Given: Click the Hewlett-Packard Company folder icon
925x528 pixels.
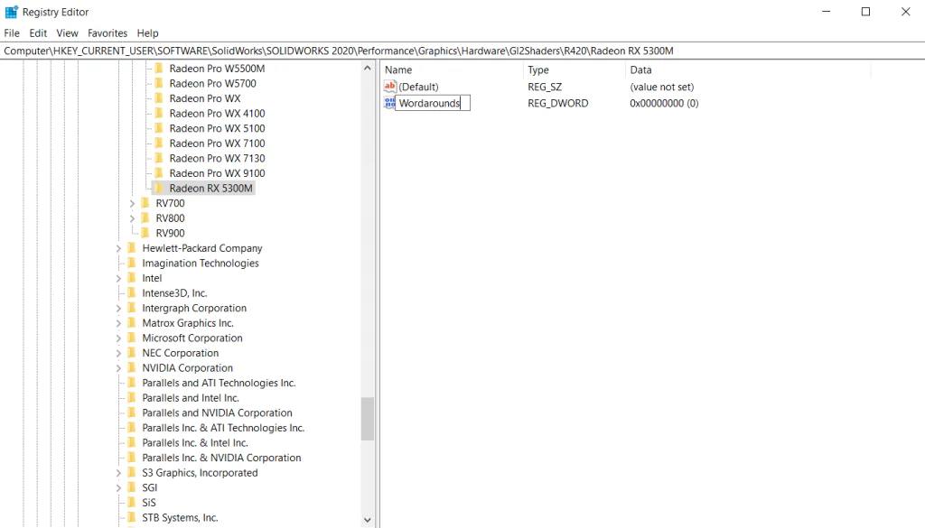Looking at the screenshot, I should [132, 248].
